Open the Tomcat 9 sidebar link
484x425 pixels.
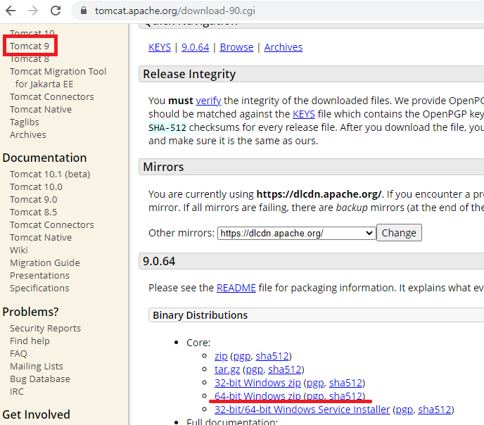(x=30, y=46)
